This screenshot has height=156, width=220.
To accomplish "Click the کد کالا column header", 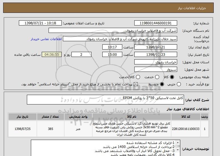I will click(186, 117).
